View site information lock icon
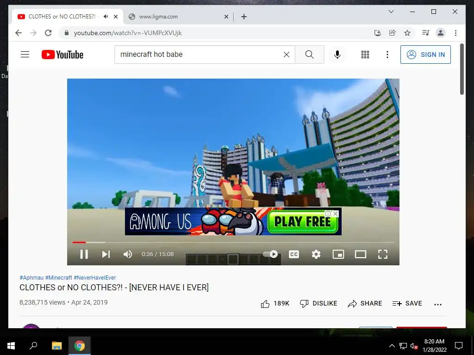 (67, 33)
